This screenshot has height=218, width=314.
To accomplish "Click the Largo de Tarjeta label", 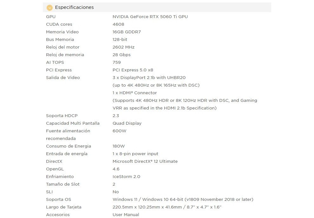I will pos(63,207).
